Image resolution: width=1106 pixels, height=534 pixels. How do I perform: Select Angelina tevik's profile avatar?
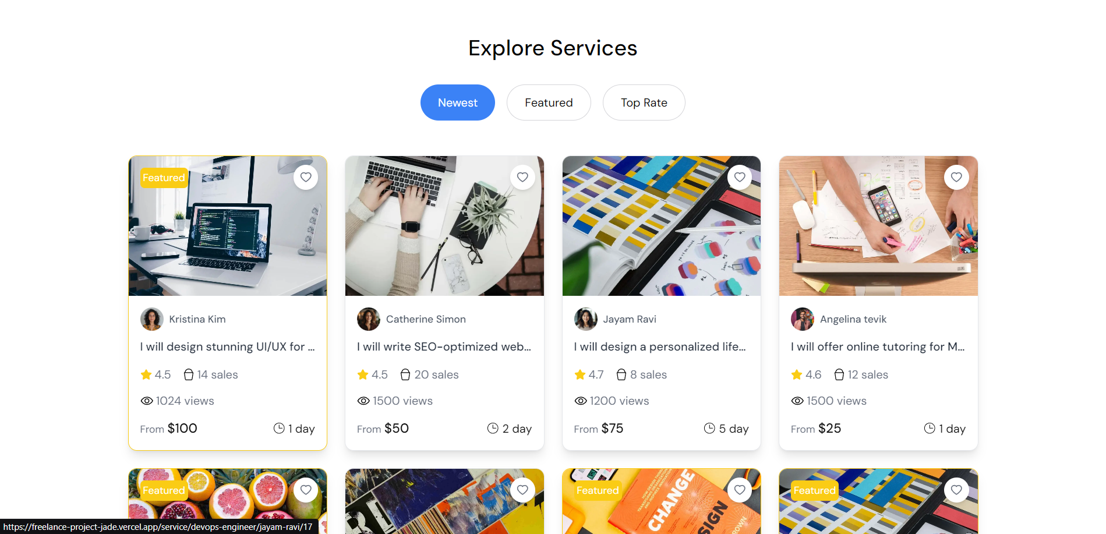click(803, 319)
